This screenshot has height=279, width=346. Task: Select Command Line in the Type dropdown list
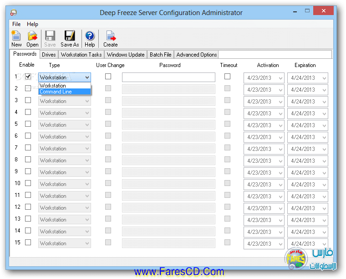tap(65, 92)
